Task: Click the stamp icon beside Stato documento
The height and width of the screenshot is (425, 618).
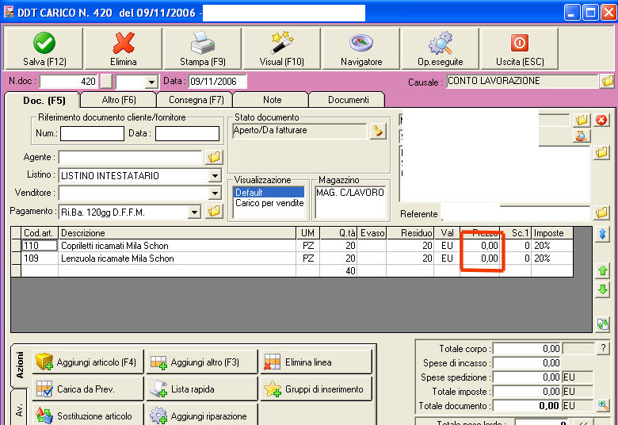Action: [378, 131]
